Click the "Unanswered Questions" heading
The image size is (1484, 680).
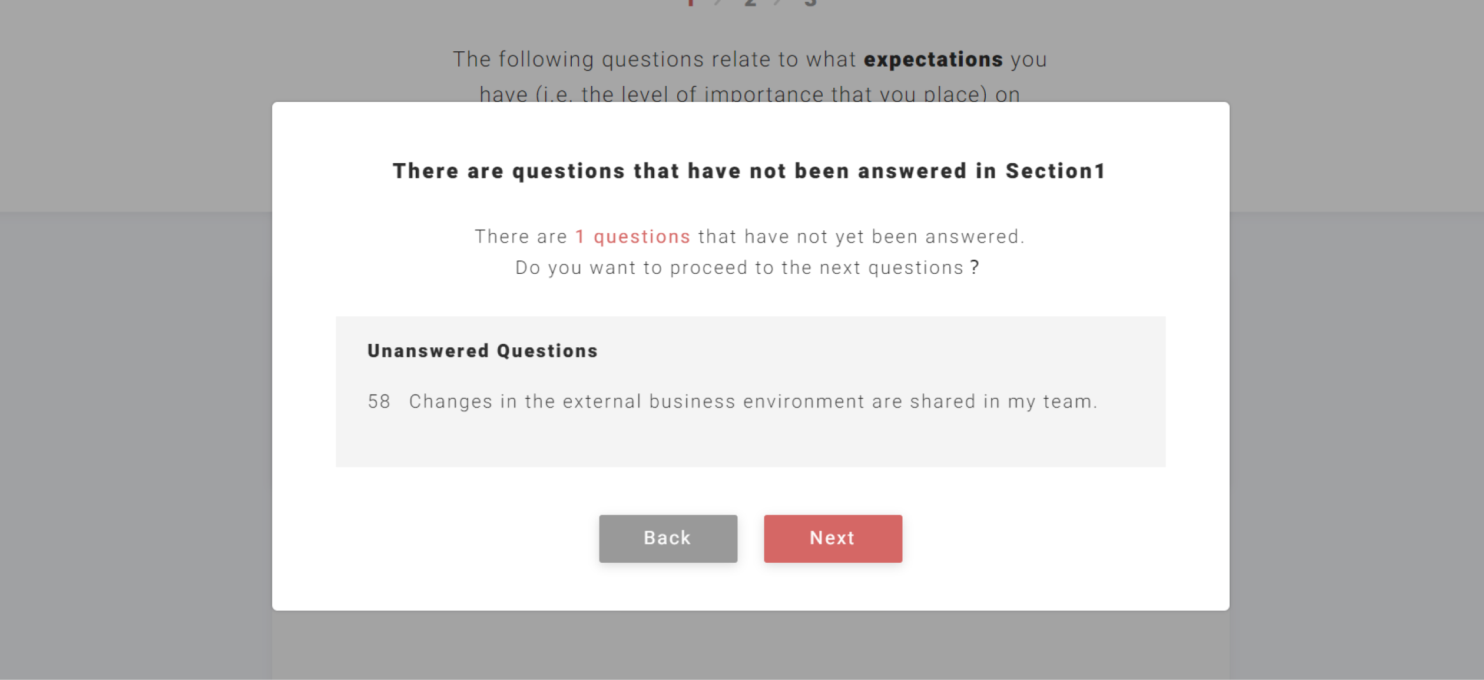[482, 351]
